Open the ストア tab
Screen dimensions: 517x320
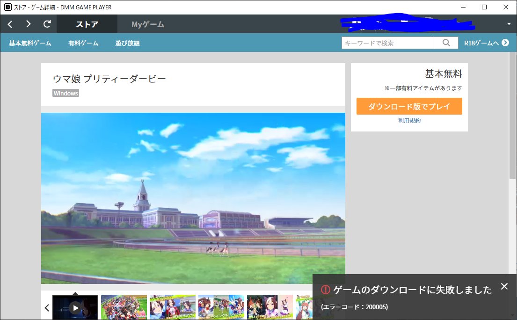(87, 24)
